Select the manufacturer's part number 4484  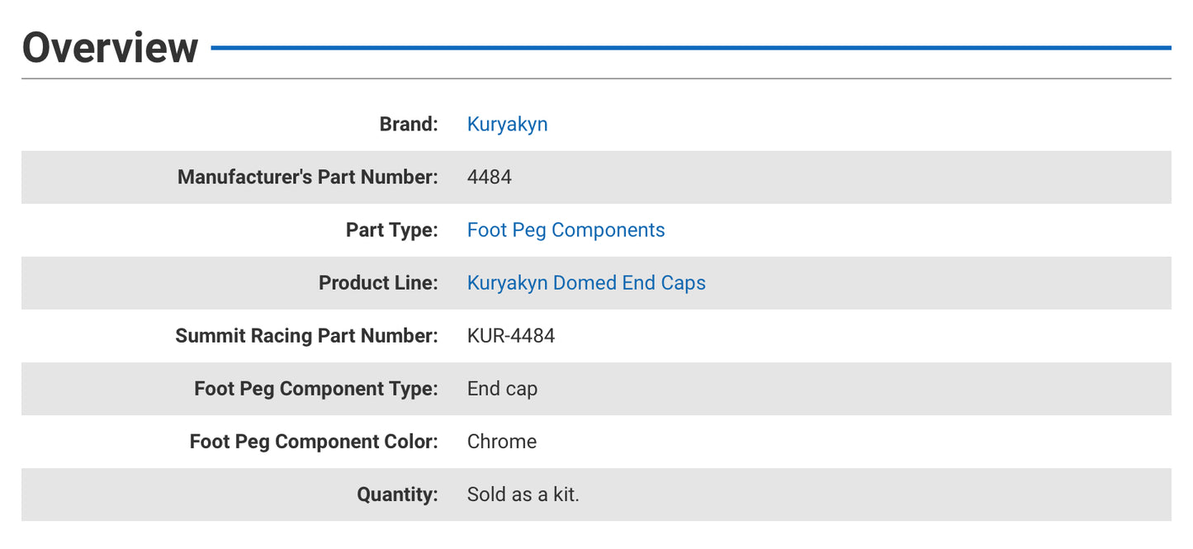click(489, 177)
